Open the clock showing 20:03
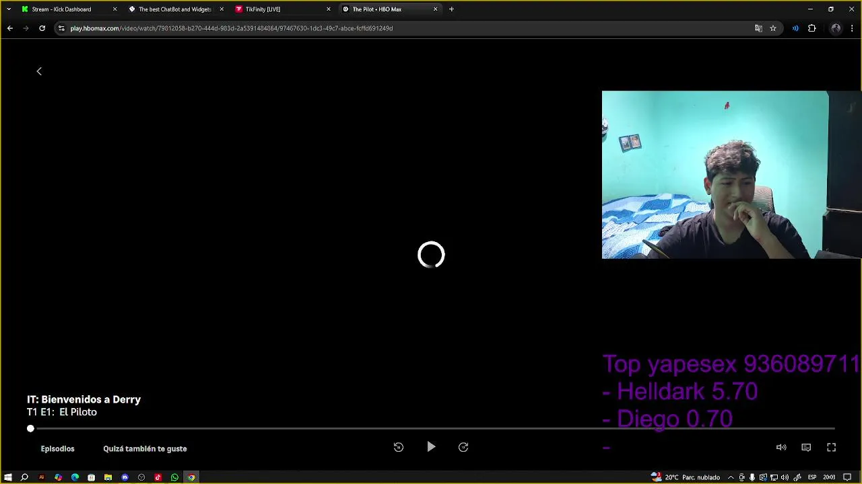The width and height of the screenshot is (862, 484). [829, 477]
